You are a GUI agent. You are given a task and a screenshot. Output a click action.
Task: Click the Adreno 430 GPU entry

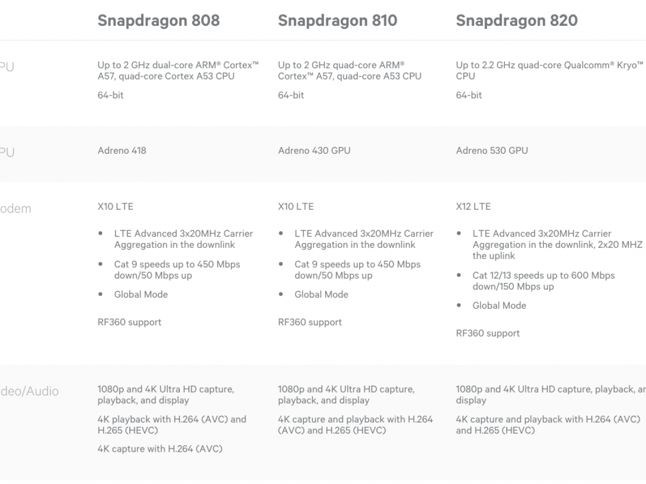(x=314, y=151)
